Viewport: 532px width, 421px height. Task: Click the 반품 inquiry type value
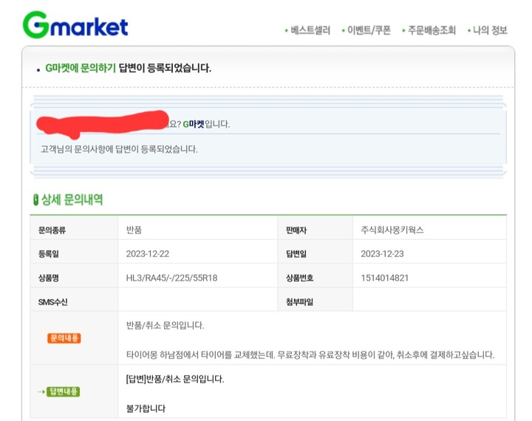134,230
